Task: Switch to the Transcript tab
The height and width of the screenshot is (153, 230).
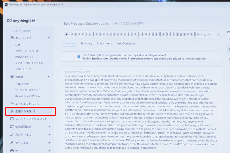Action: pyautogui.click(x=69, y=43)
